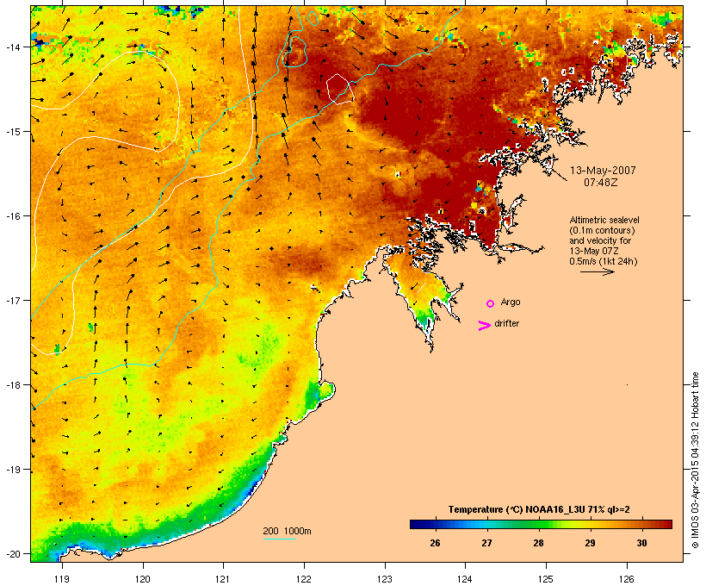Click the '200 1000m' depth label
Viewport: 706px width, 586px height.
pyautogui.click(x=287, y=531)
